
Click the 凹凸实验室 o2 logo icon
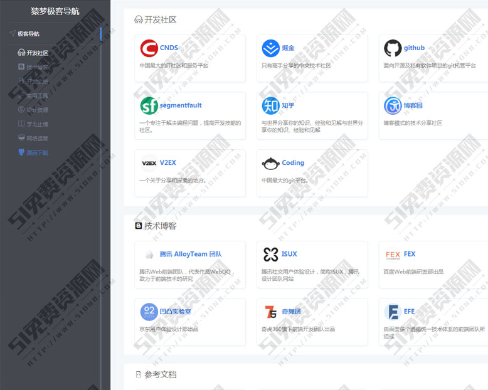[149, 312]
